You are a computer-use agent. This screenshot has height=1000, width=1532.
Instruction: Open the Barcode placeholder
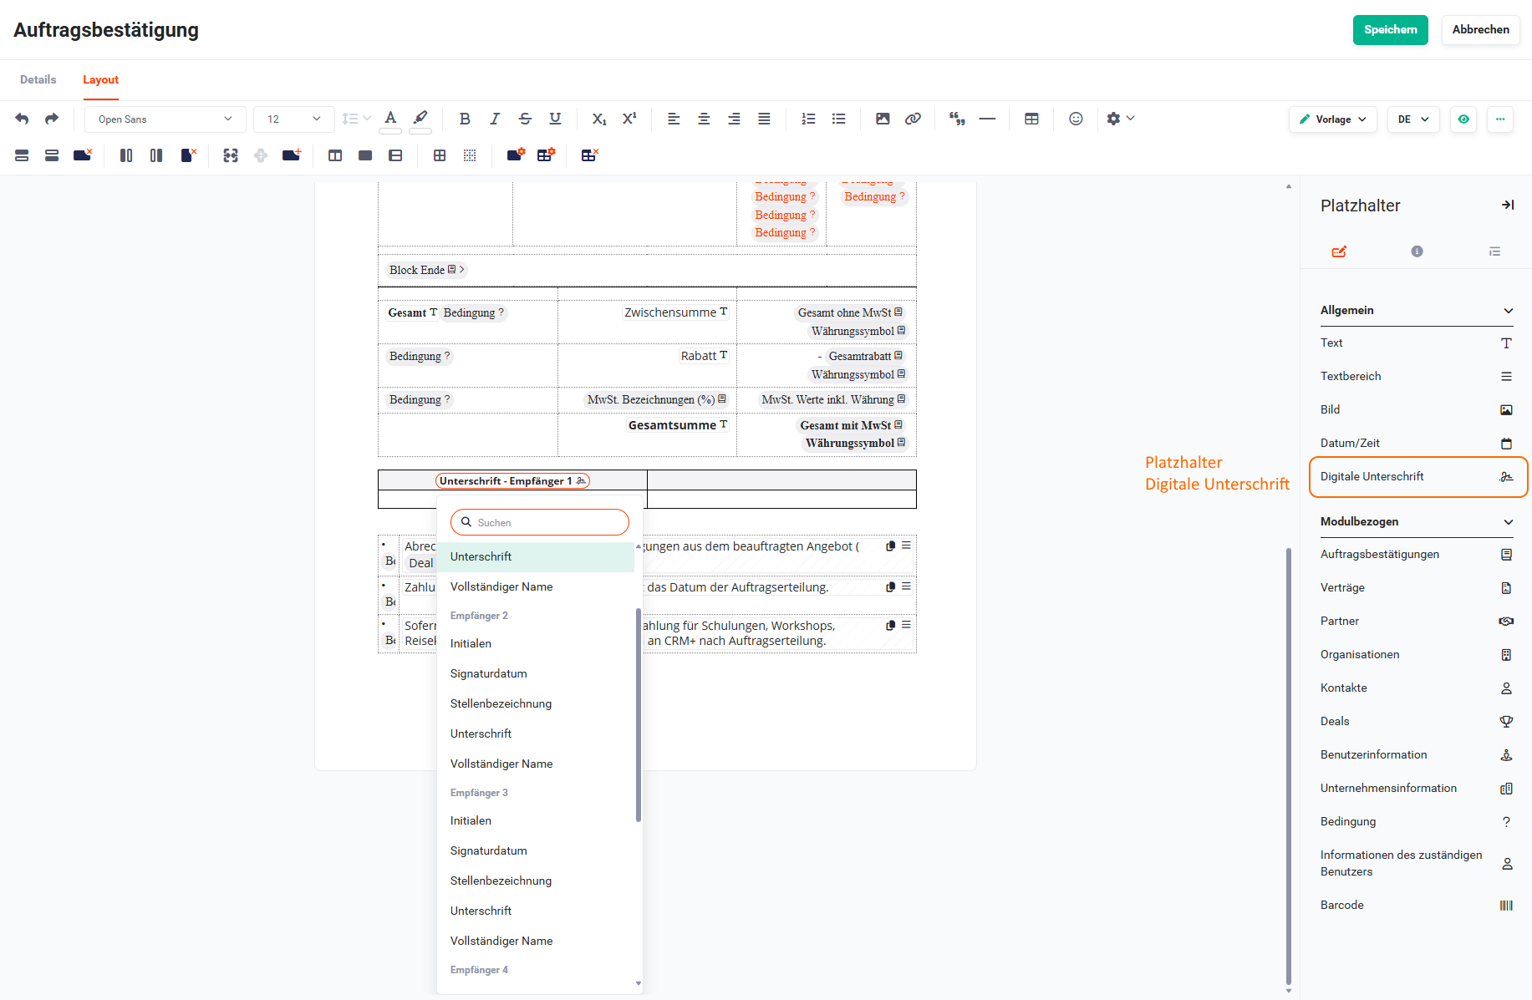pyautogui.click(x=1417, y=906)
